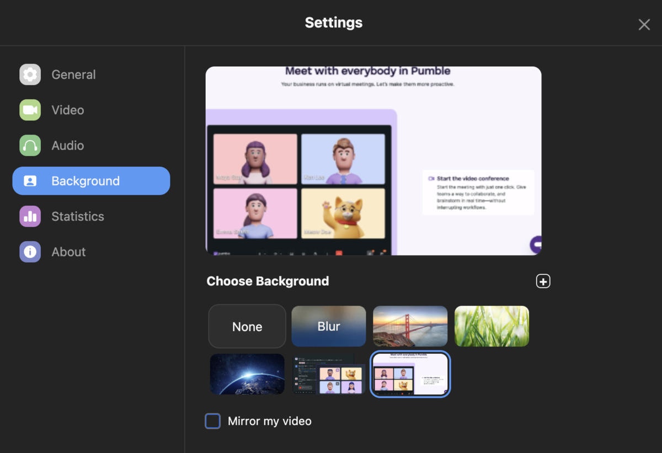Select the green grass background

492,326
